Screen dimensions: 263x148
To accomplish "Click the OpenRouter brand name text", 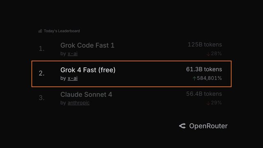I will coord(208,126).
